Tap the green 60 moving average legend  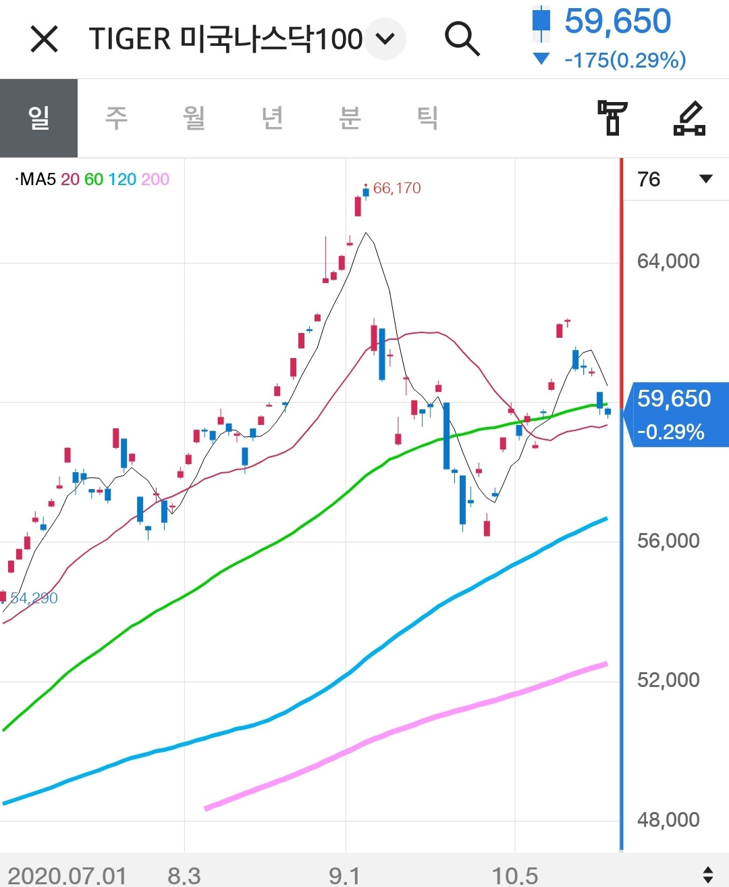pos(94,179)
